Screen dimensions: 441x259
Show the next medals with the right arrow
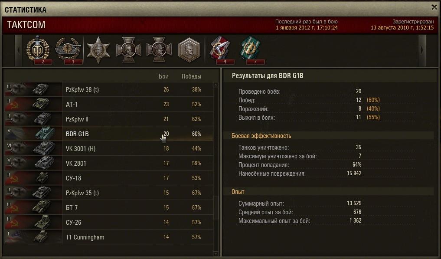(422, 50)
